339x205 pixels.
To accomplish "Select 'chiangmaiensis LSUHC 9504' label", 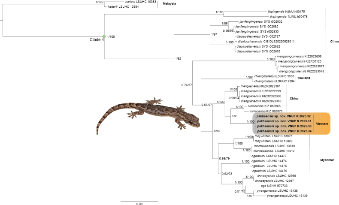I will (274, 81).
